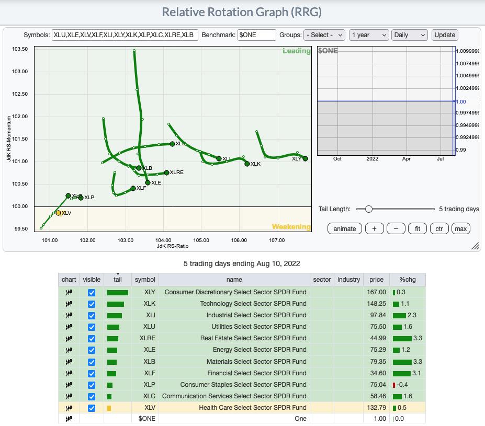Click the Symbols input field
This screenshot has height=426, width=485.
pos(125,35)
